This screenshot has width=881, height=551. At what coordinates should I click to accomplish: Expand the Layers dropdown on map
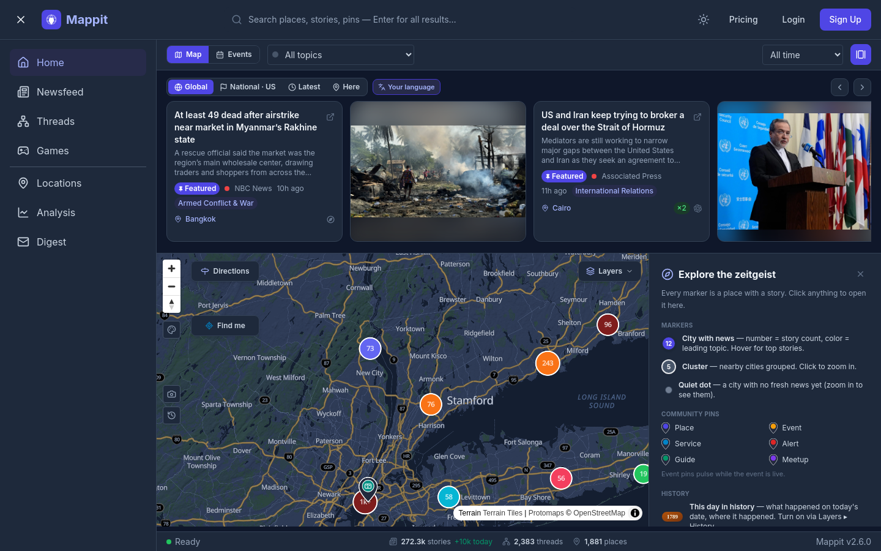tap(609, 271)
